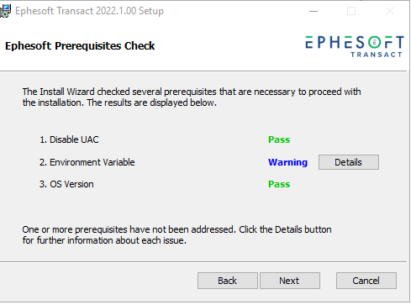Close the setup window with X
Screen dimensions: 411x305
390,11
